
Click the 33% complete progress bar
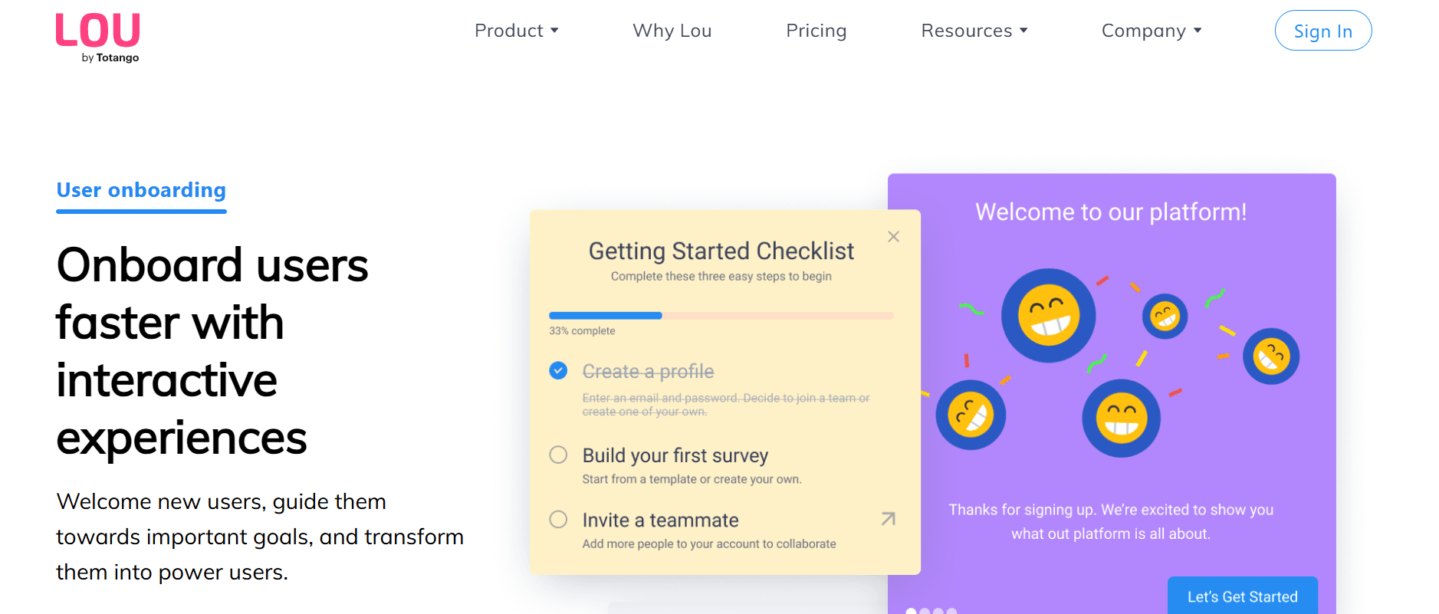pos(721,315)
